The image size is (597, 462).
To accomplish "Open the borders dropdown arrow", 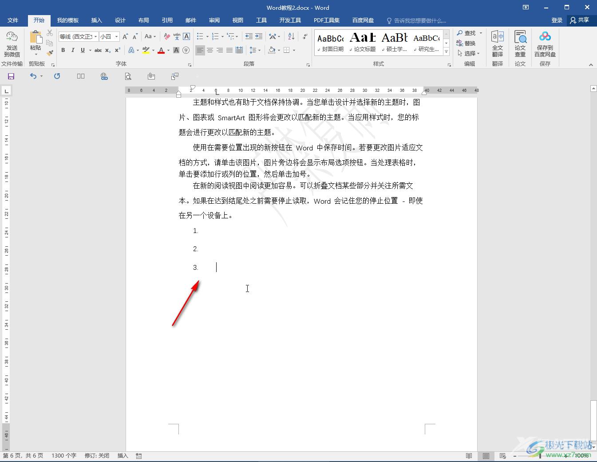I will [294, 50].
